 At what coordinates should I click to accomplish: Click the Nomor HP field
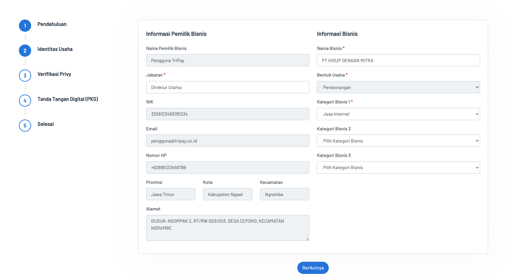point(227,168)
